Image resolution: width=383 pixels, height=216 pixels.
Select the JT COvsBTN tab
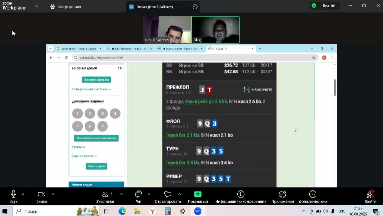point(231,49)
